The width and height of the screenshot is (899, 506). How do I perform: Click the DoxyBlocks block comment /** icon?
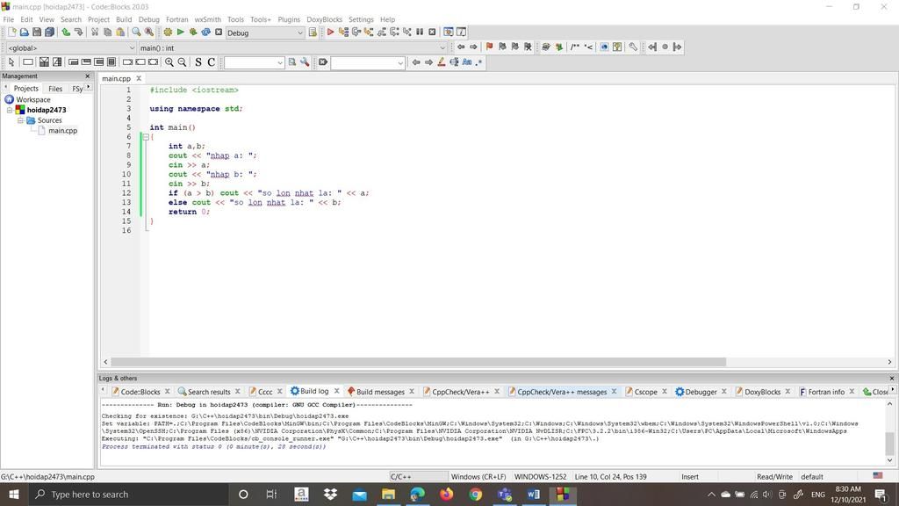pyautogui.click(x=575, y=47)
